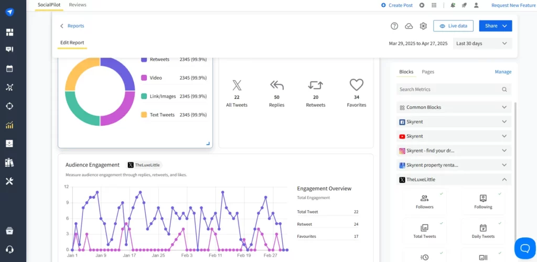
Task: Open the analytics bar chart sidebar icon
Action: (9, 125)
